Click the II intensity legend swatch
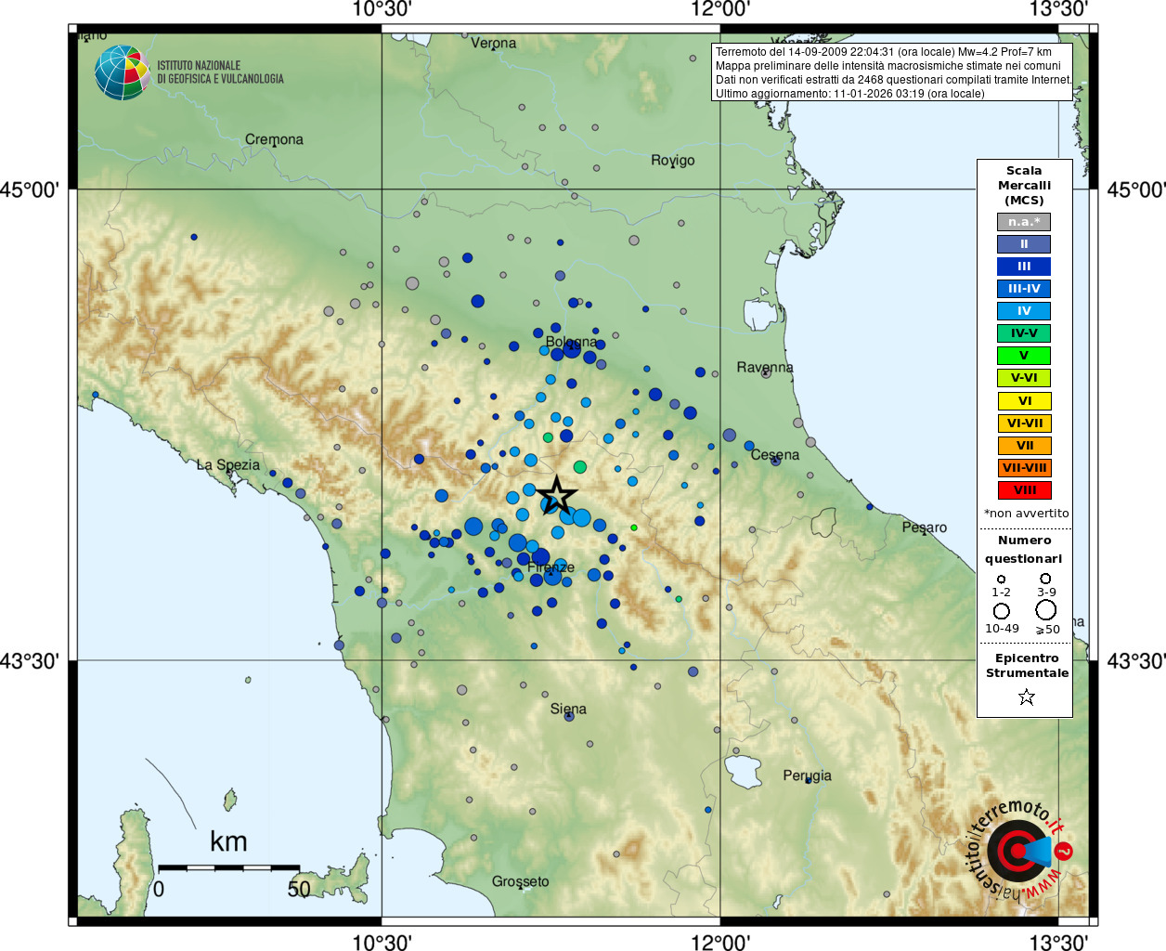The image size is (1166, 951). pos(1024,244)
